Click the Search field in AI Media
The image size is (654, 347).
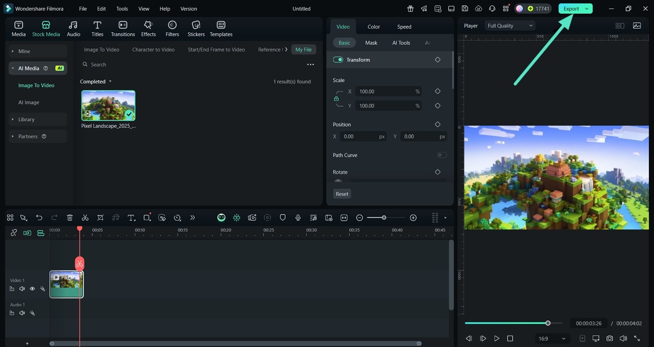pos(191,64)
